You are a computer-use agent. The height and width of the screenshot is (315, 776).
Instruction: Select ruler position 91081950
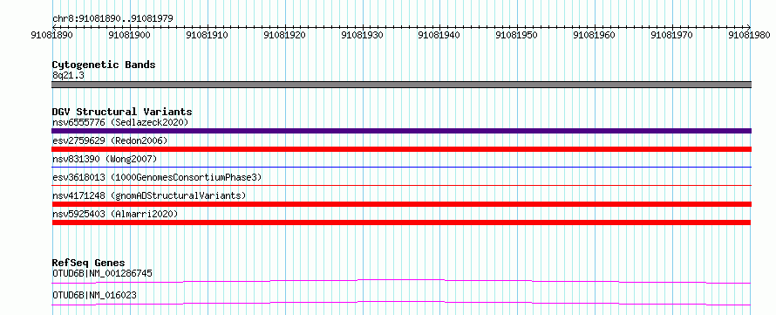pyautogui.click(x=517, y=35)
